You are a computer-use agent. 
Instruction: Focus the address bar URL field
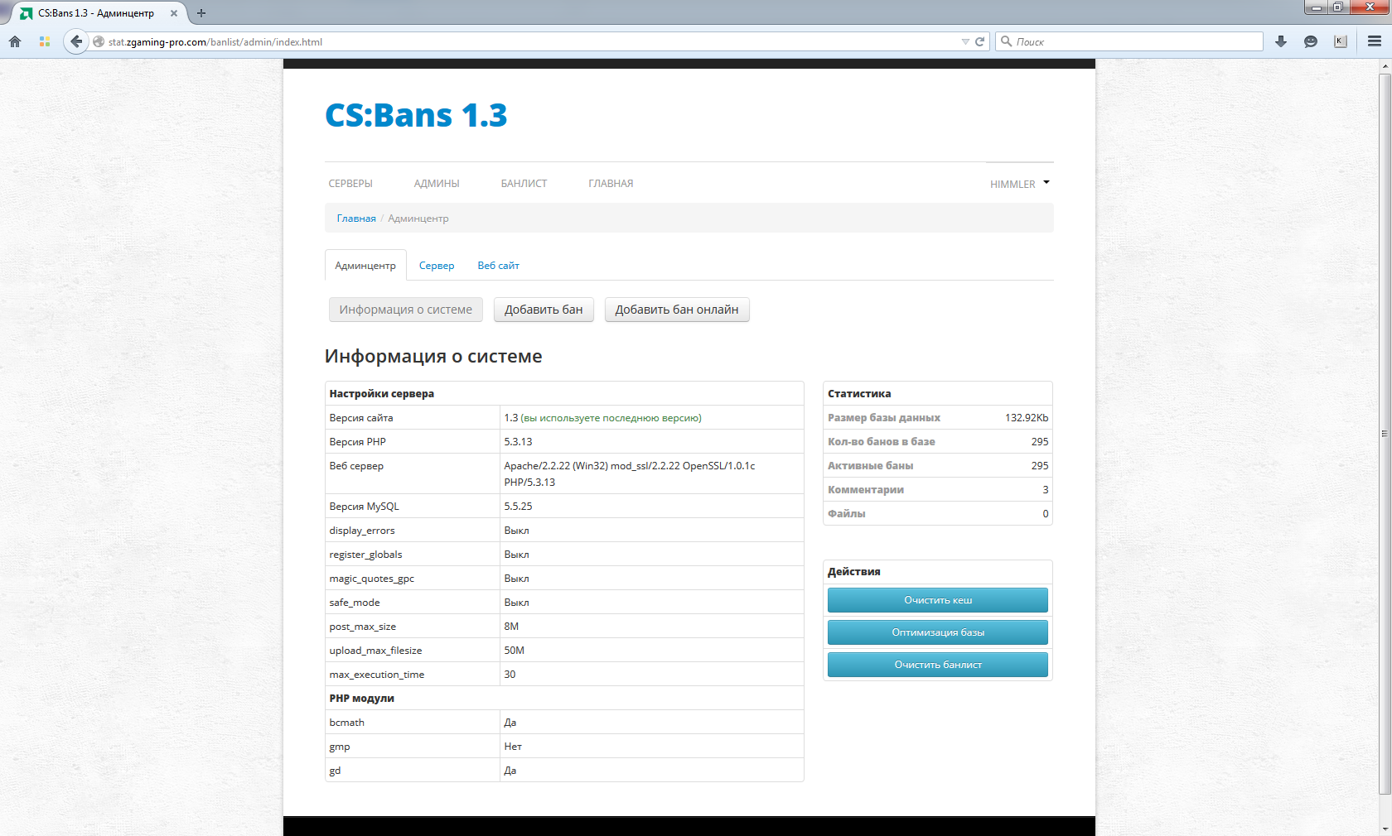(x=530, y=41)
